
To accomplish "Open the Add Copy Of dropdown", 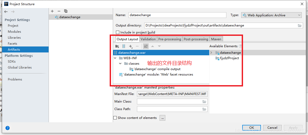I will tap(131, 46).
